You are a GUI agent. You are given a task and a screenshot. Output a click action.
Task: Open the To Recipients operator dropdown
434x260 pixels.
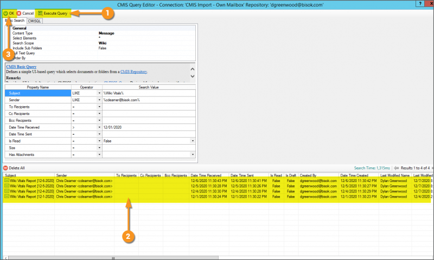coord(99,107)
